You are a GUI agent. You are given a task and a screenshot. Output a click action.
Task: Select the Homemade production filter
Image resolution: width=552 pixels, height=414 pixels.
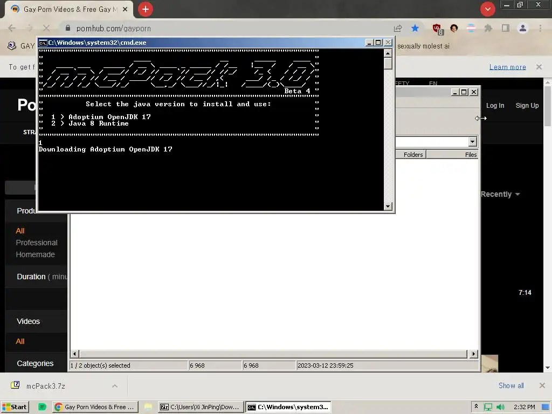[35, 254]
